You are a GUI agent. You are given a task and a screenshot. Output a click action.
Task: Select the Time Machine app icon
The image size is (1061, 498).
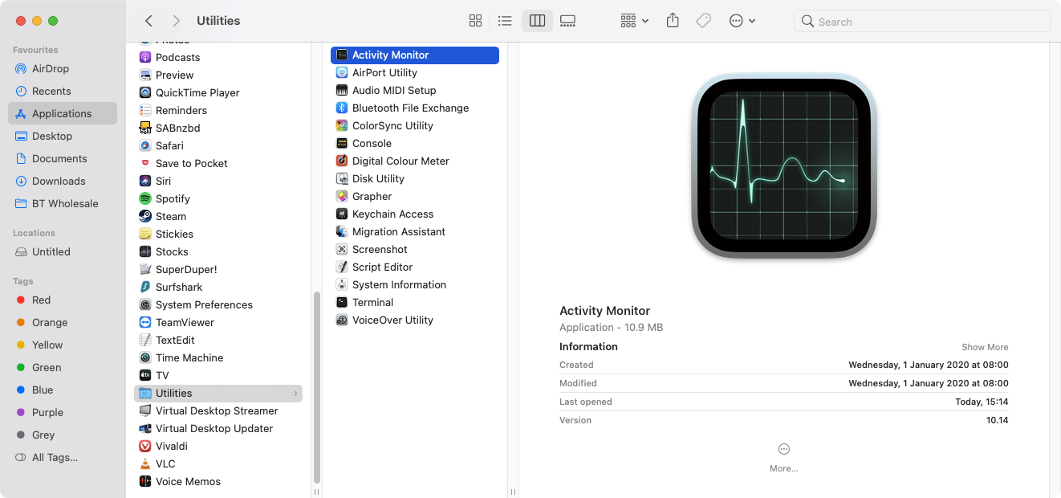pyautogui.click(x=145, y=357)
